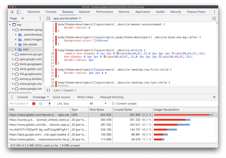Open the coverage type All dropdown
The image size is (226, 158).
coord(98,104)
